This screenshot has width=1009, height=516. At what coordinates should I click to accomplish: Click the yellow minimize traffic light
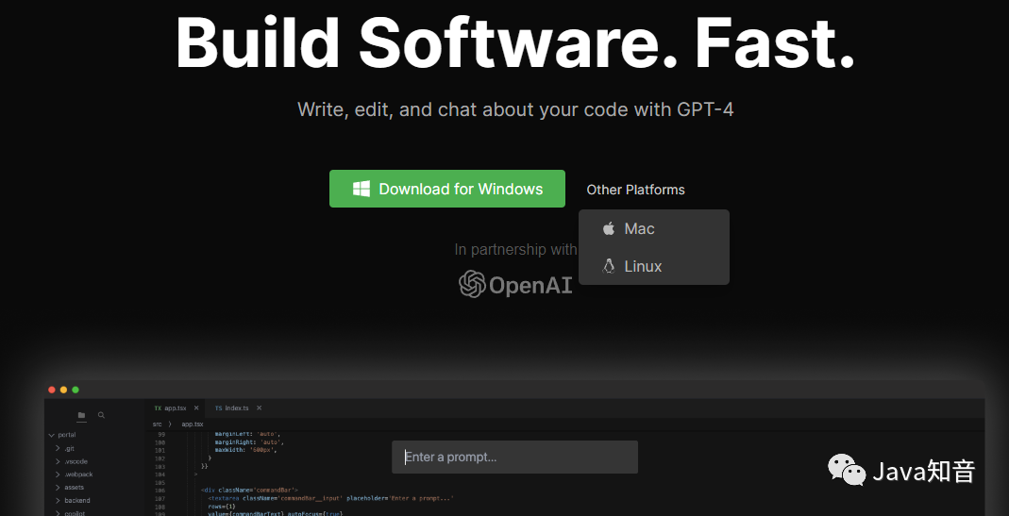tap(63, 390)
